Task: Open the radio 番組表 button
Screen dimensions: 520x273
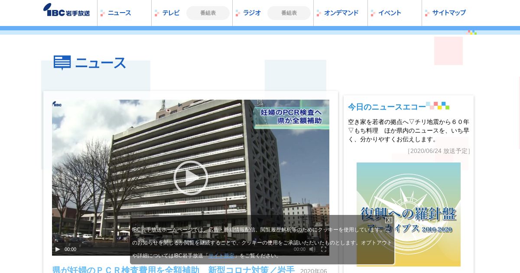Action: click(289, 13)
